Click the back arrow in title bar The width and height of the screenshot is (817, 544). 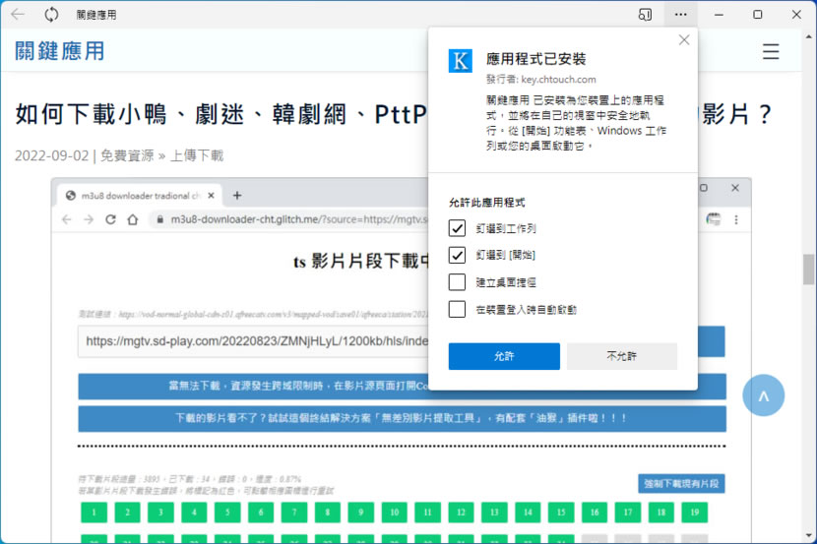(18, 15)
